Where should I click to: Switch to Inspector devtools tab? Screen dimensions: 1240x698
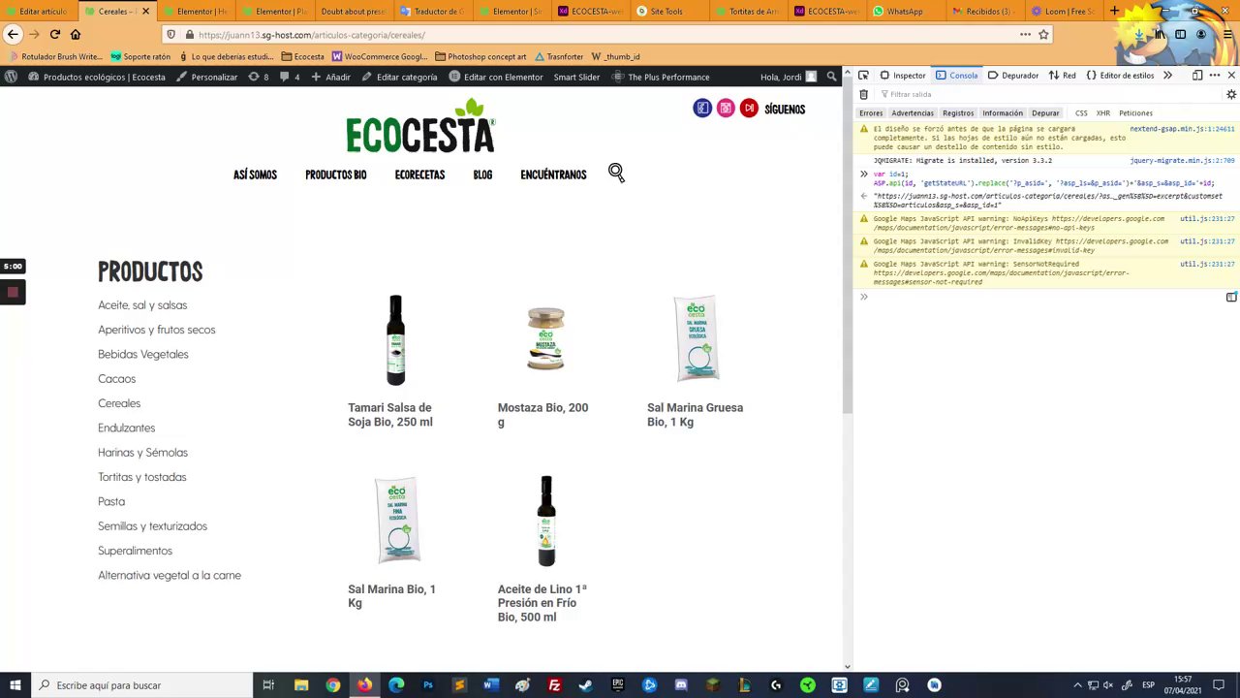902,75
